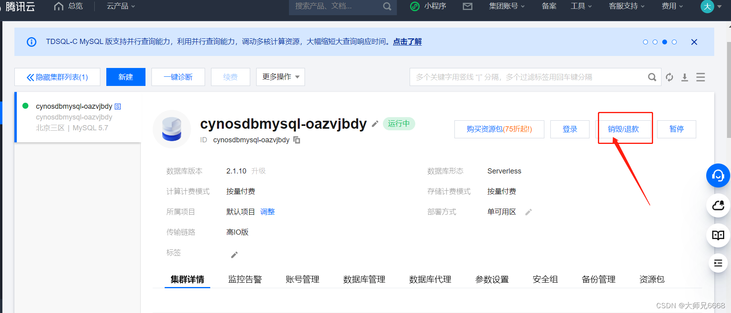Click the 调整 project link
Image resolution: width=731 pixels, height=313 pixels.
[x=267, y=212]
